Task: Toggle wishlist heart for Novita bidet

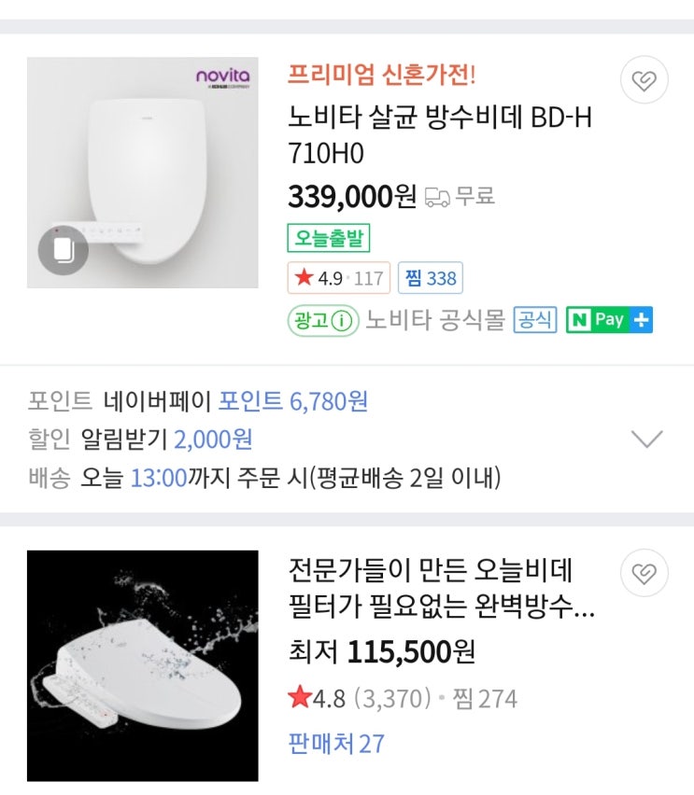Action: pyautogui.click(x=644, y=82)
